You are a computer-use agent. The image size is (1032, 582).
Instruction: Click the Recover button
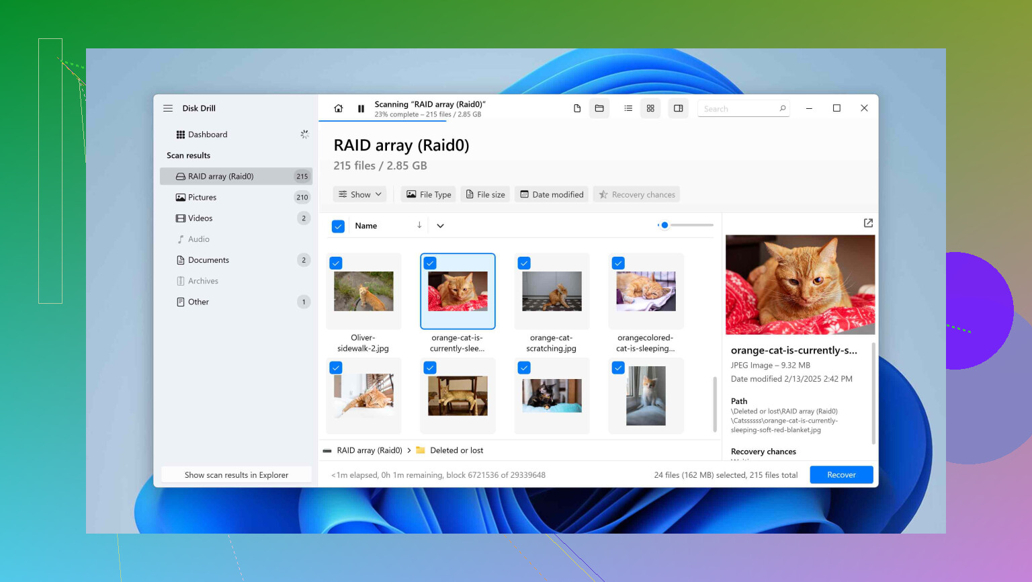click(841, 475)
